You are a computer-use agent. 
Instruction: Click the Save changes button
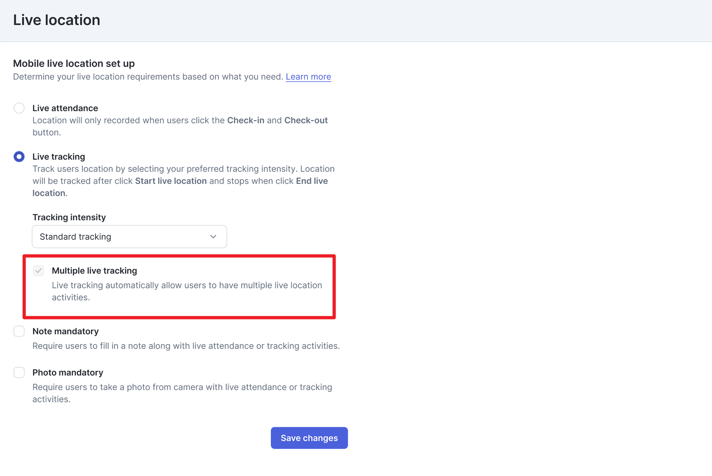tap(309, 438)
